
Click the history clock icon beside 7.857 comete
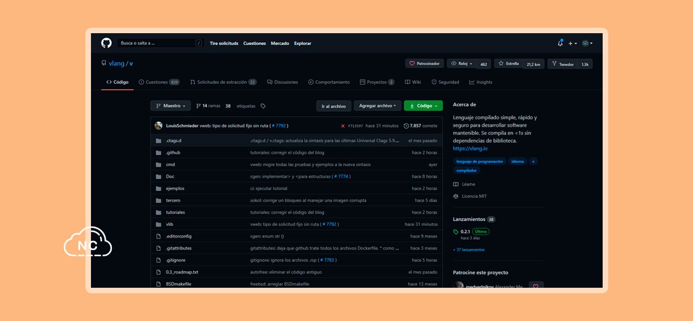pyautogui.click(x=406, y=126)
